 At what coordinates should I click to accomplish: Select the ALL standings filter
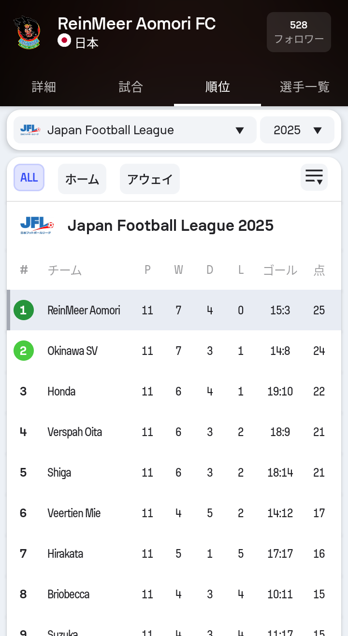(x=29, y=177)
